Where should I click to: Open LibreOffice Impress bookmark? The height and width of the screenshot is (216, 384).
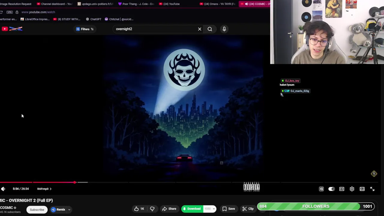(x=35, y=19)
